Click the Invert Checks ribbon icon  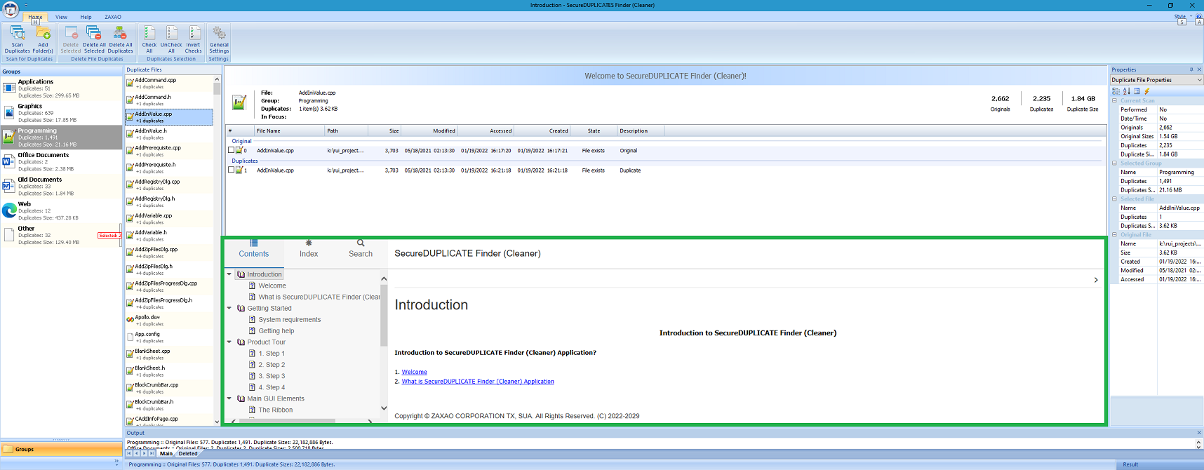point(194,40)
